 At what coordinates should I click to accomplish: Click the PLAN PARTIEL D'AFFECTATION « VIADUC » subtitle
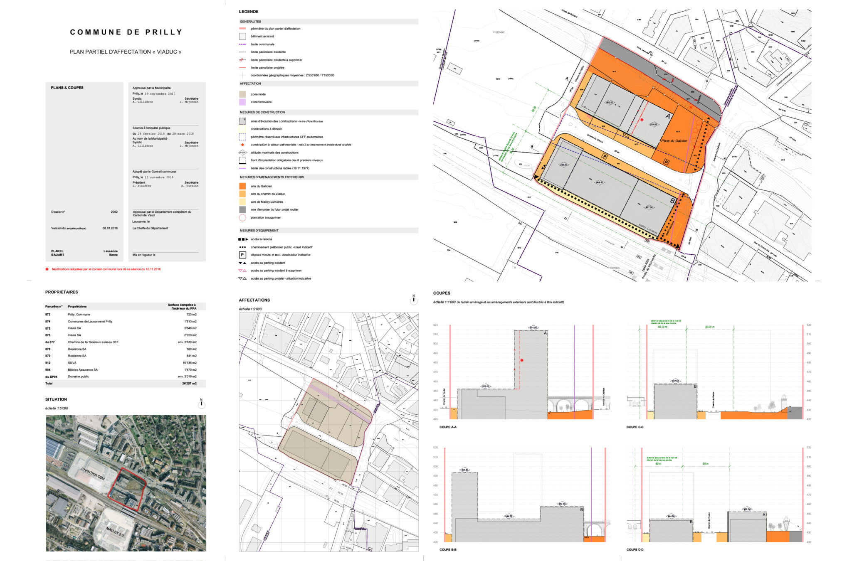point(126,52)
